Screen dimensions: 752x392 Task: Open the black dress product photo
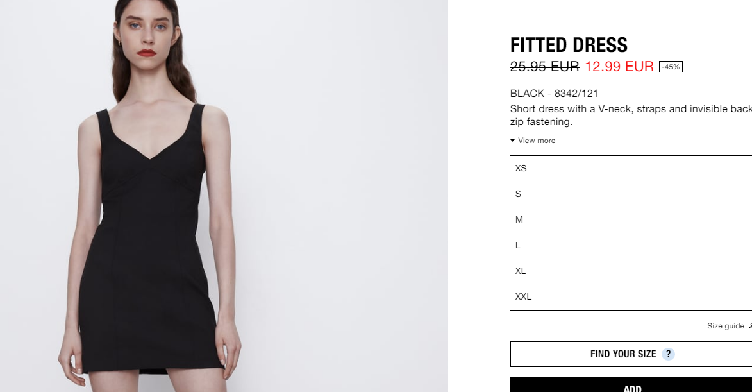(x=224, y=196)
